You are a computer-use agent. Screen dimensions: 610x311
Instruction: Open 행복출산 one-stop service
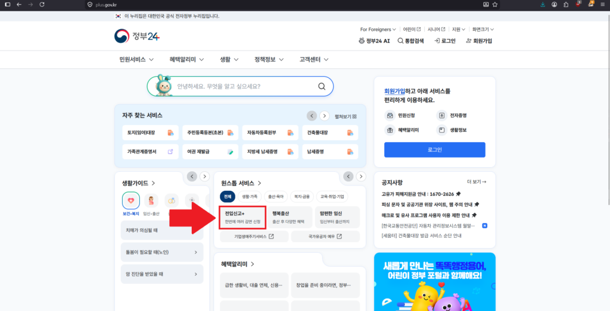coord(290,218)
